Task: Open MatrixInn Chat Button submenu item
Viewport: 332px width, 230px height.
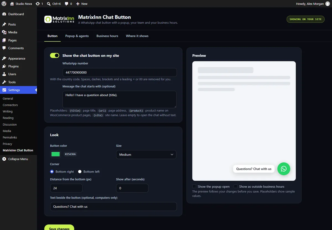Action: (18, 150)
